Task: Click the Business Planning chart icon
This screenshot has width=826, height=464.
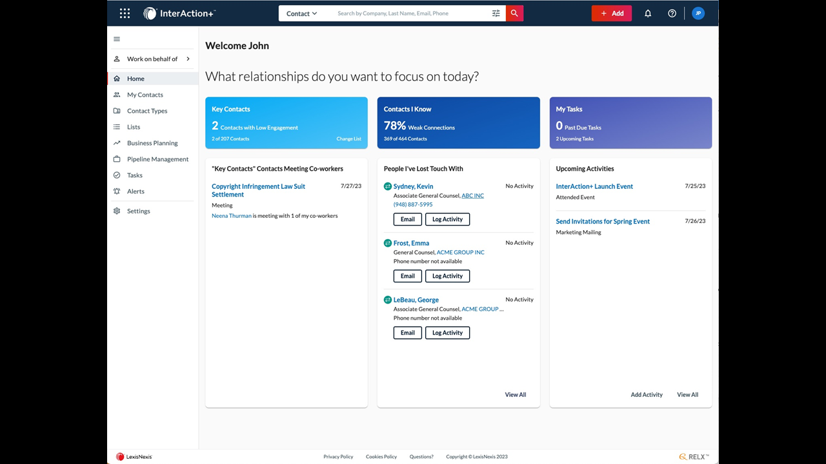Action: click(x=117, y=143)
